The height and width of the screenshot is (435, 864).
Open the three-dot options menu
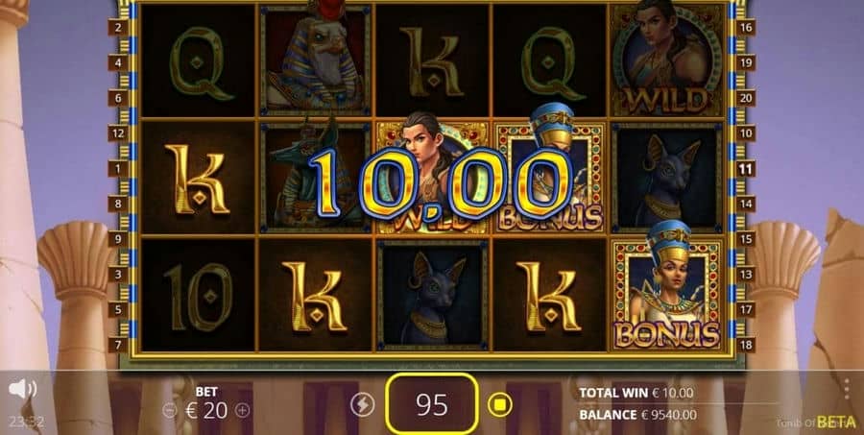(x=847, y=389)
